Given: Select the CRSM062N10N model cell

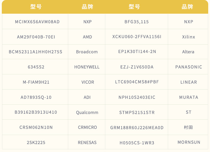Looking at the screenshot, I should click(x=36, y=127).
